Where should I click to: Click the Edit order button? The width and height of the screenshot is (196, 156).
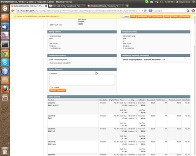[133, 16]
